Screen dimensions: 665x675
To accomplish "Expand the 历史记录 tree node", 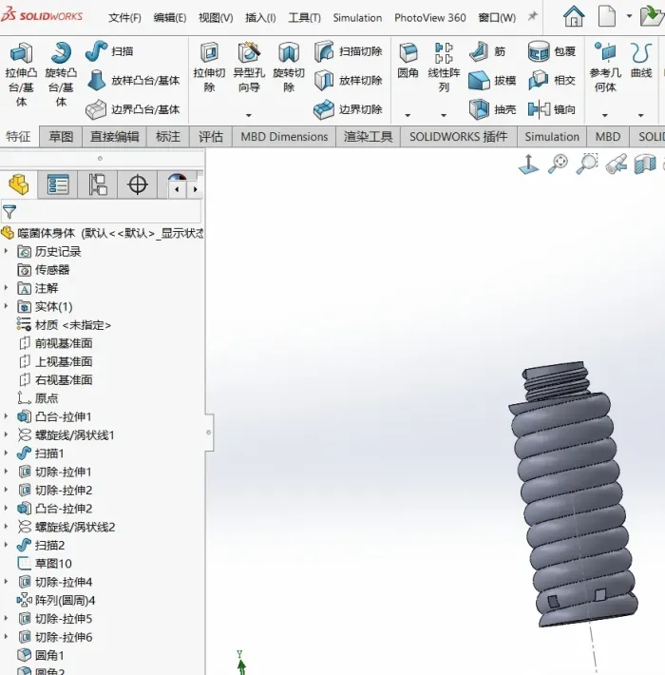I will pos(7,252).
